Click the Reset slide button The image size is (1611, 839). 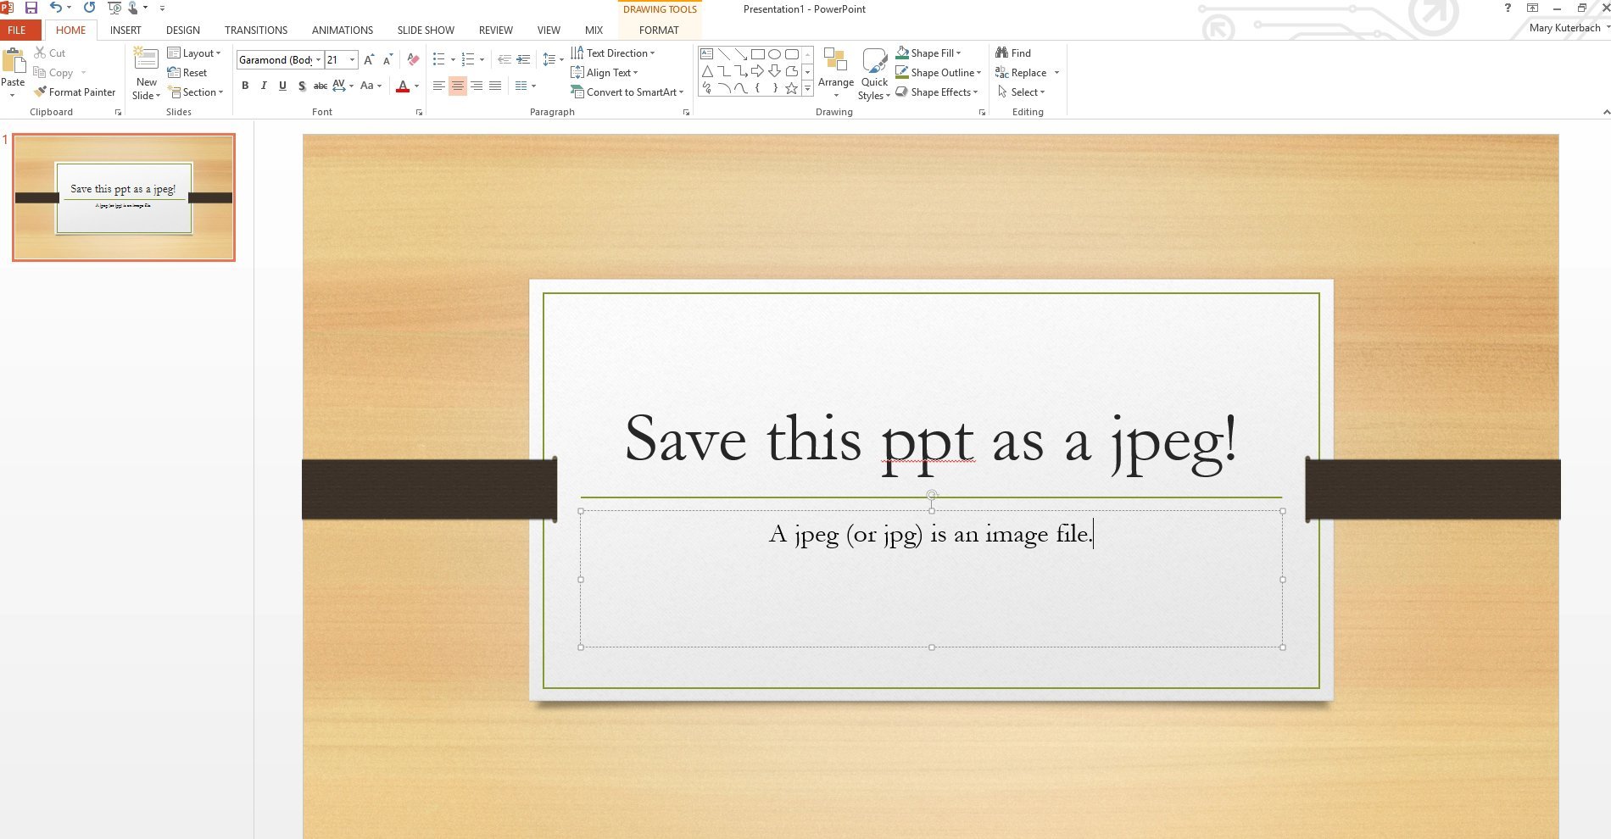click(x=187, y=73)
